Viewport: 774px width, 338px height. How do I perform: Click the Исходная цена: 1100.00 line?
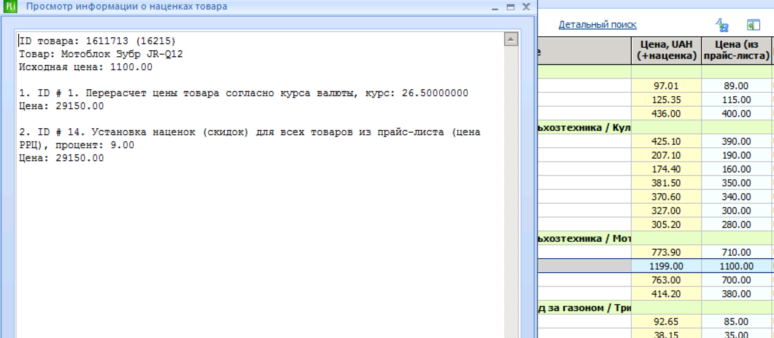click(x=85, y=67)
